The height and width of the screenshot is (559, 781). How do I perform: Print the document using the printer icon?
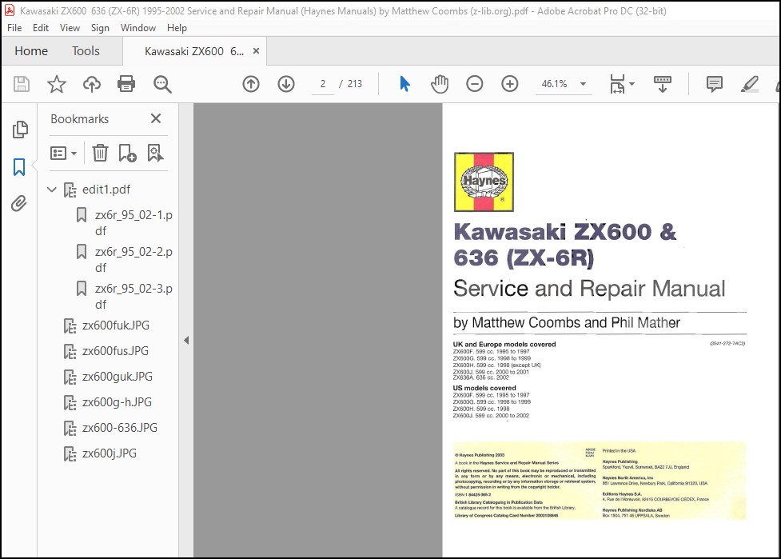[x=126, y=84]
